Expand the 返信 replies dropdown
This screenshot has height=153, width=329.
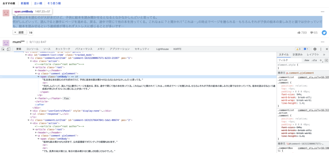pyautogui.click(x=20, y=32)
